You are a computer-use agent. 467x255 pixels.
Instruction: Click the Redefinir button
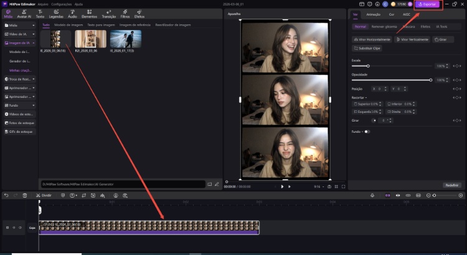pyautogui.click(x=452, y=185)
